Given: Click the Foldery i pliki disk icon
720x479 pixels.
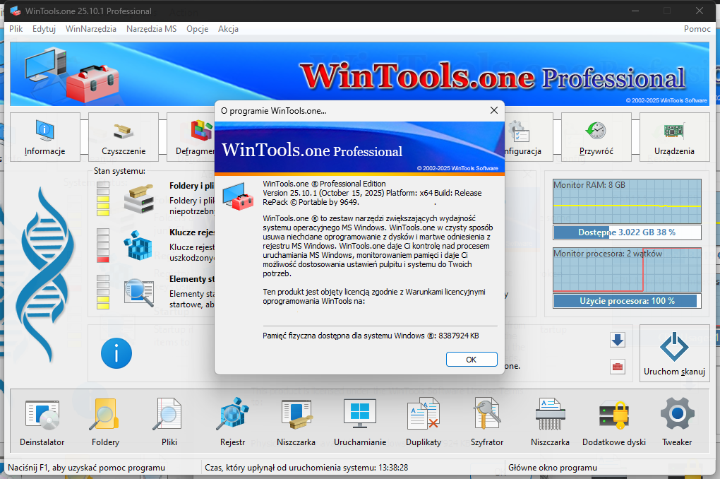Looking at the screenshot, I should point(138,199).
